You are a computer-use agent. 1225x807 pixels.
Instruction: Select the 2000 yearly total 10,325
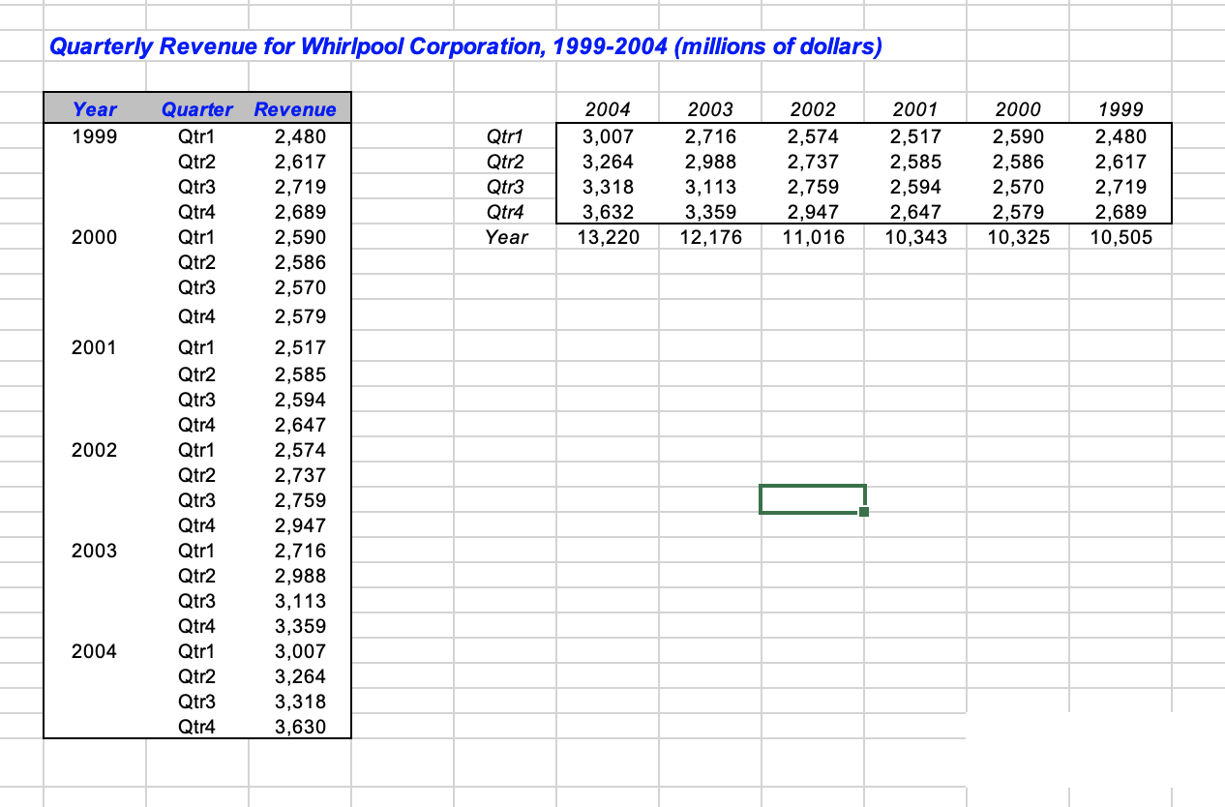tap(1018, 236)
